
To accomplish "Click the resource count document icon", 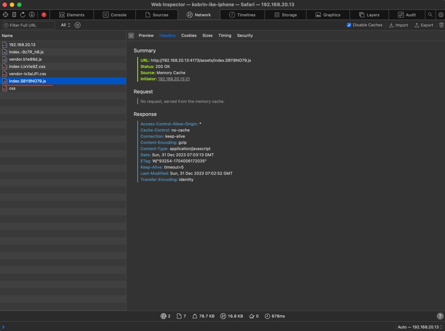I will (x=179, y=316).
